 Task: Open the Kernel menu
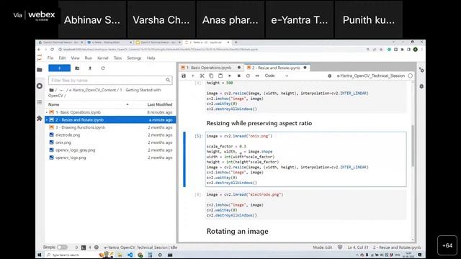102,58
